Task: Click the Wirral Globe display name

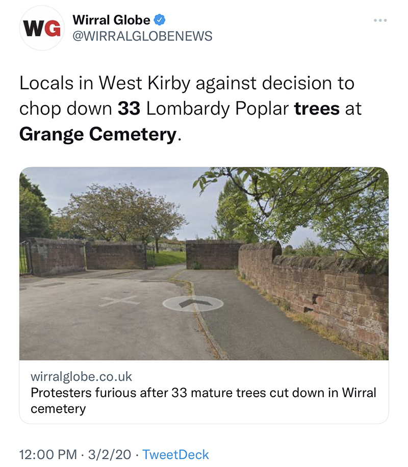Action: pos(112,20)
